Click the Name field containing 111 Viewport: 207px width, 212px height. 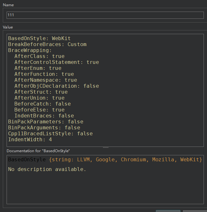(105, 15)
